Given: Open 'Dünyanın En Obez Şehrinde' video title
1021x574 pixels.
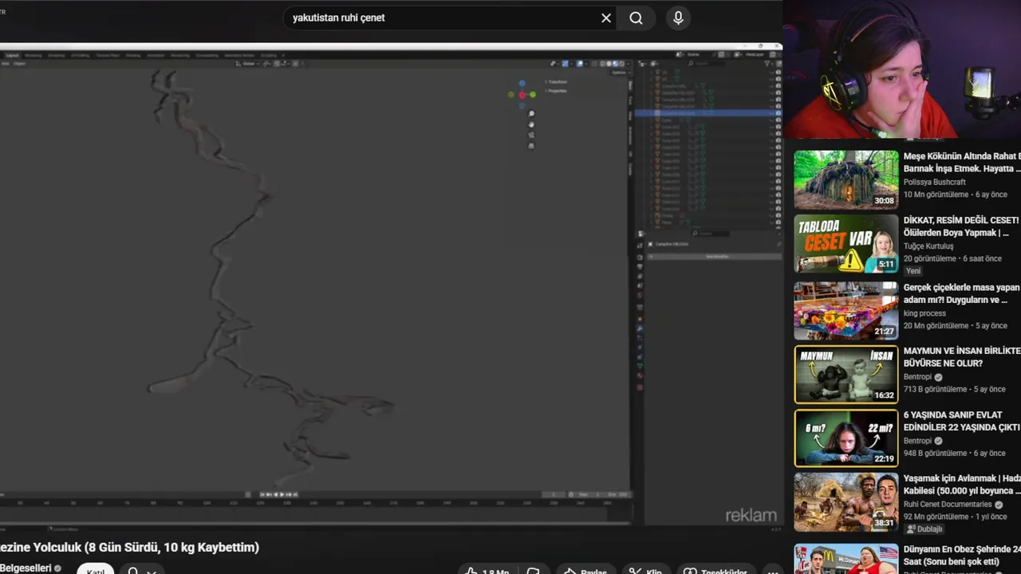Looking at the screenshot, I should click(x=962, y=556).
